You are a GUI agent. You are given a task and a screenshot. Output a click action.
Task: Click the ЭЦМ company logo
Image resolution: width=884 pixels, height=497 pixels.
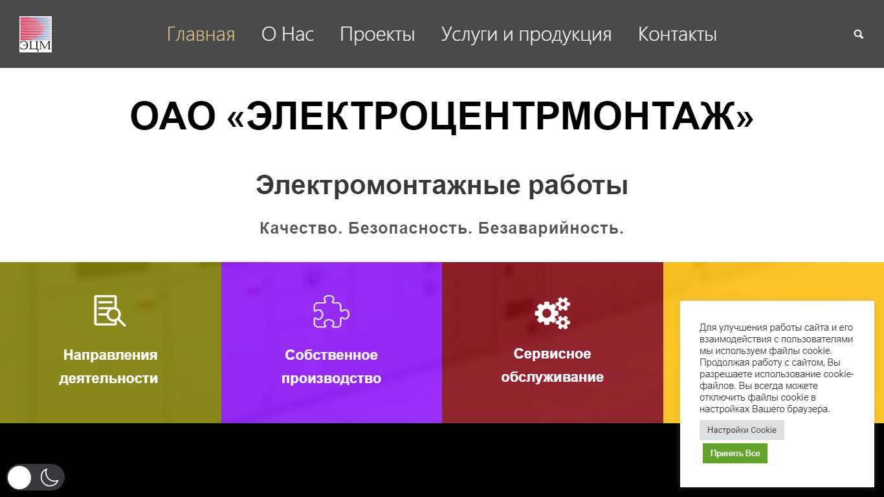36,34
